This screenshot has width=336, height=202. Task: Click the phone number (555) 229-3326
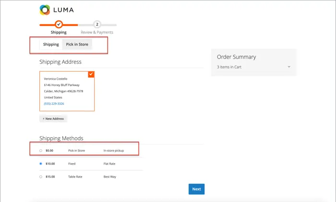pyautogui.click(x=54, y=104)
